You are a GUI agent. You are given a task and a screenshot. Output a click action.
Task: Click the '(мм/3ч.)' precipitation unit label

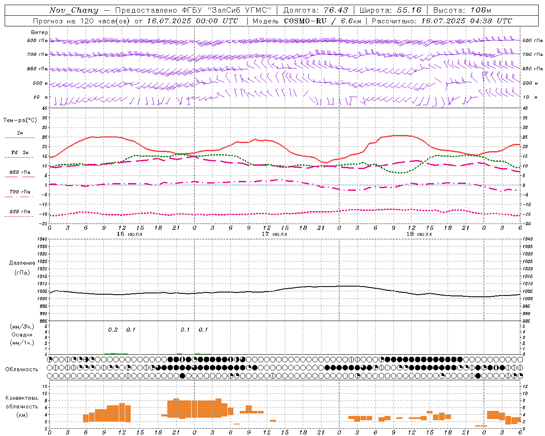[x=22, y=327]
